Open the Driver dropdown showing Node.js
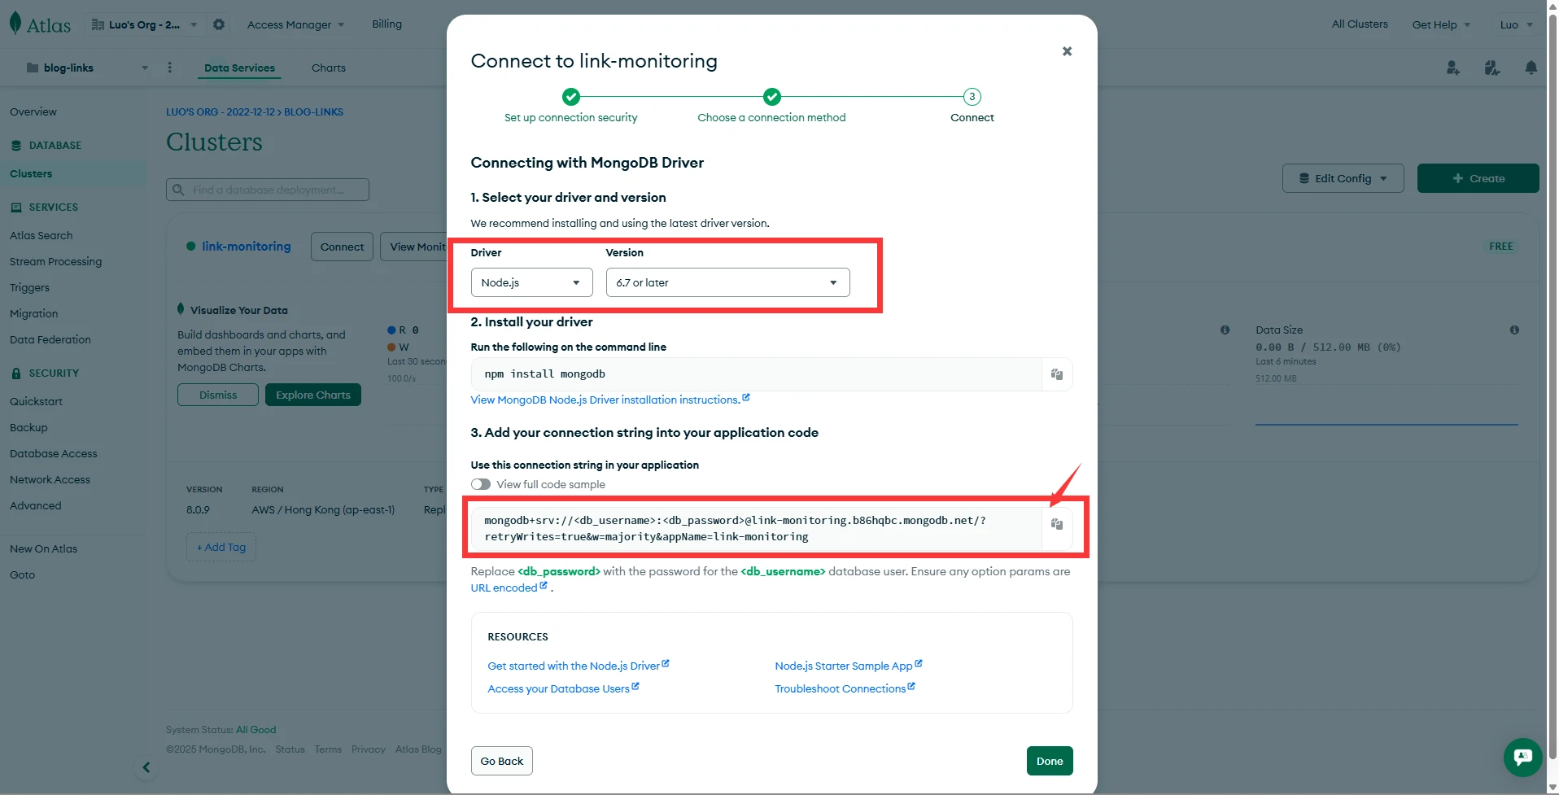Screen dimensions: 1559x795 pos(531,282)
